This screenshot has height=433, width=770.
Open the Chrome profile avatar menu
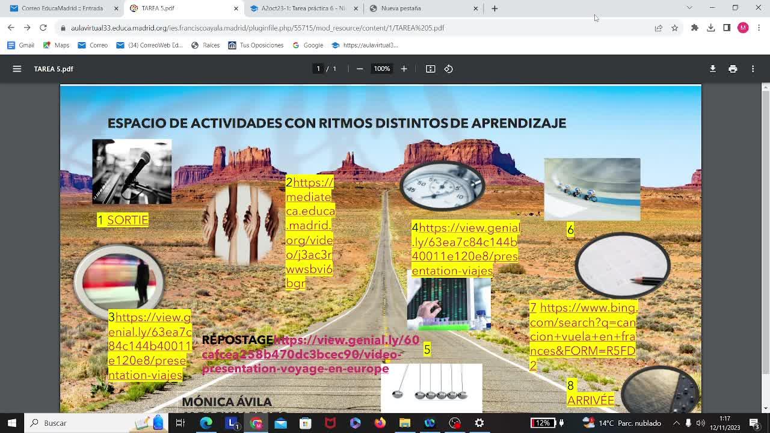(x=744, y=28)
